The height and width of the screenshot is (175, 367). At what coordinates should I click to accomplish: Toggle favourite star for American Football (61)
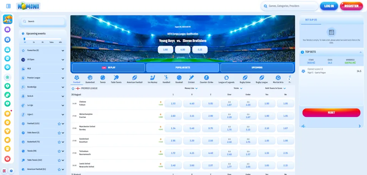point(59,169)
